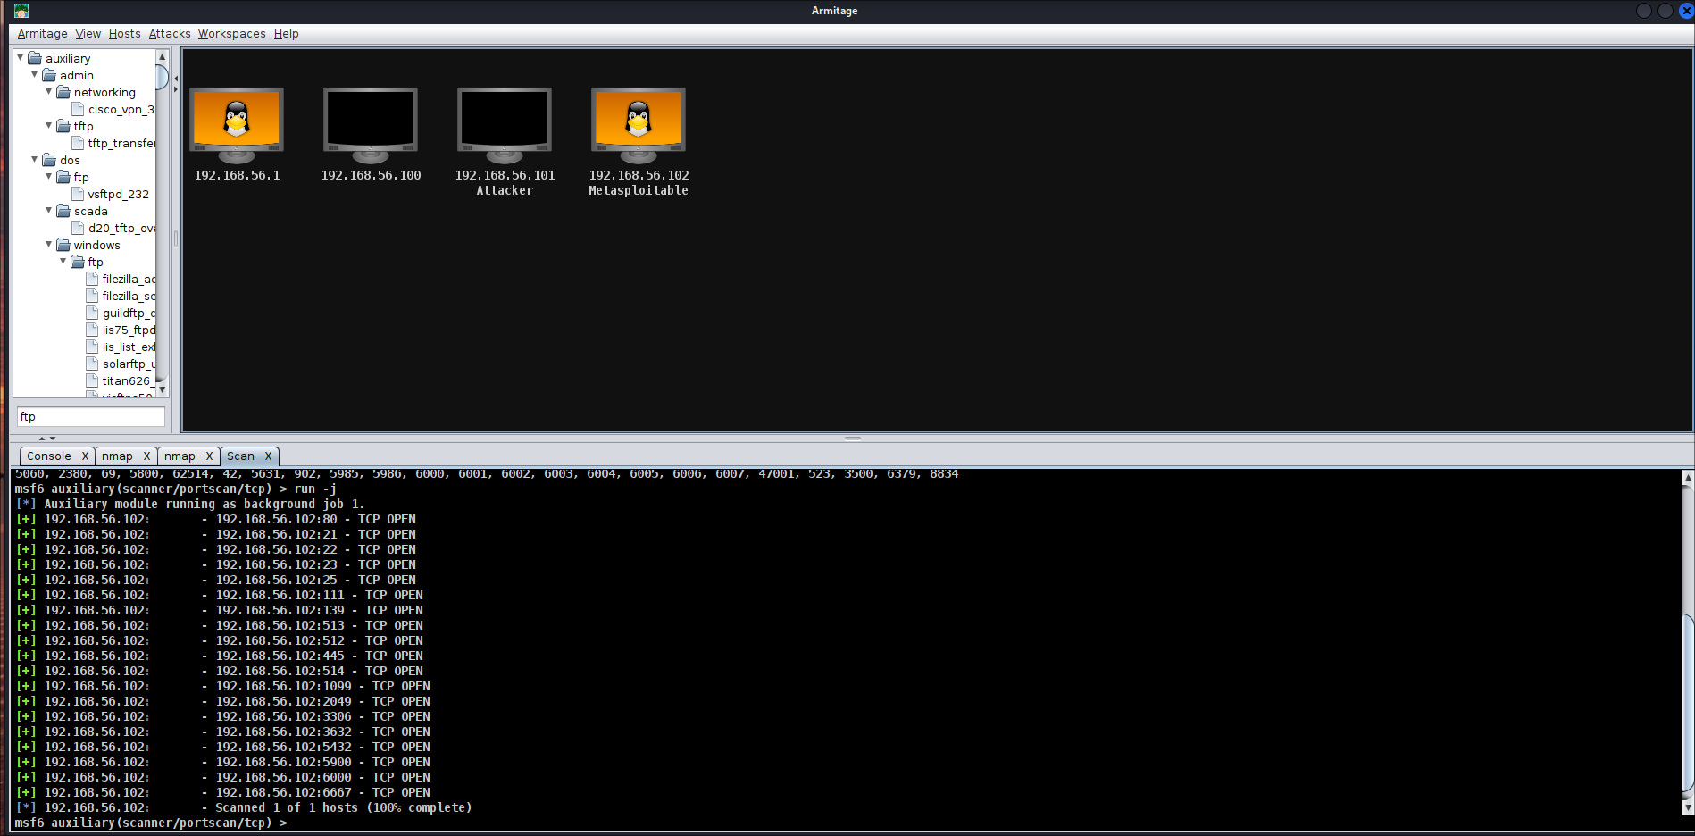Click the networking folder icon
The width and height of the screenshot is (1695, 836).
click(63, 92)
